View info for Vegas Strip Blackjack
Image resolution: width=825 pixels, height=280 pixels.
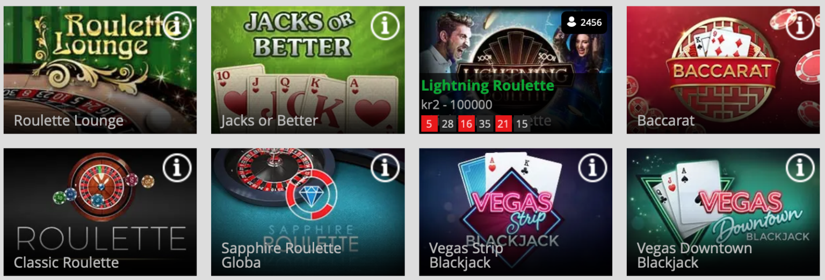[592, 168]
